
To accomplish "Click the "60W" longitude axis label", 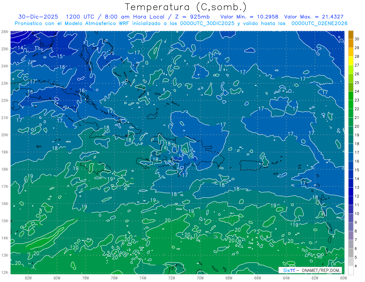I will click(343, 278).
